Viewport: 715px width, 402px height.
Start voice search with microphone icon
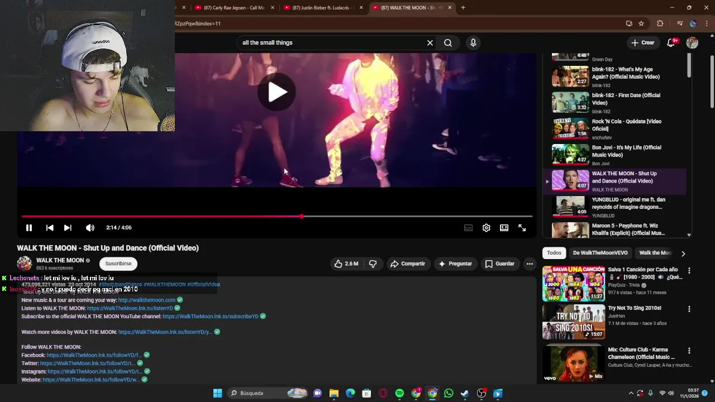click(x=473, y=42)
